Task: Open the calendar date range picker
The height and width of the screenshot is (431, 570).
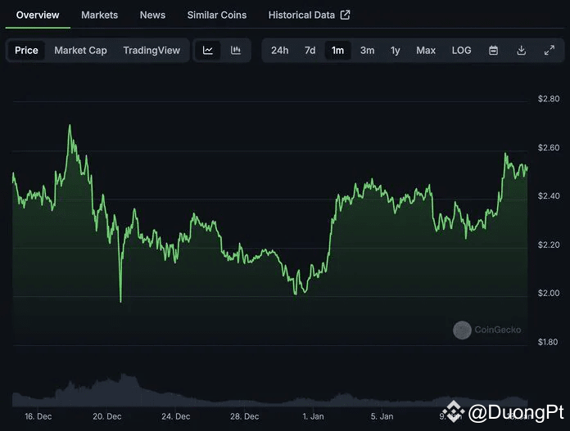Action: (493, 51)
